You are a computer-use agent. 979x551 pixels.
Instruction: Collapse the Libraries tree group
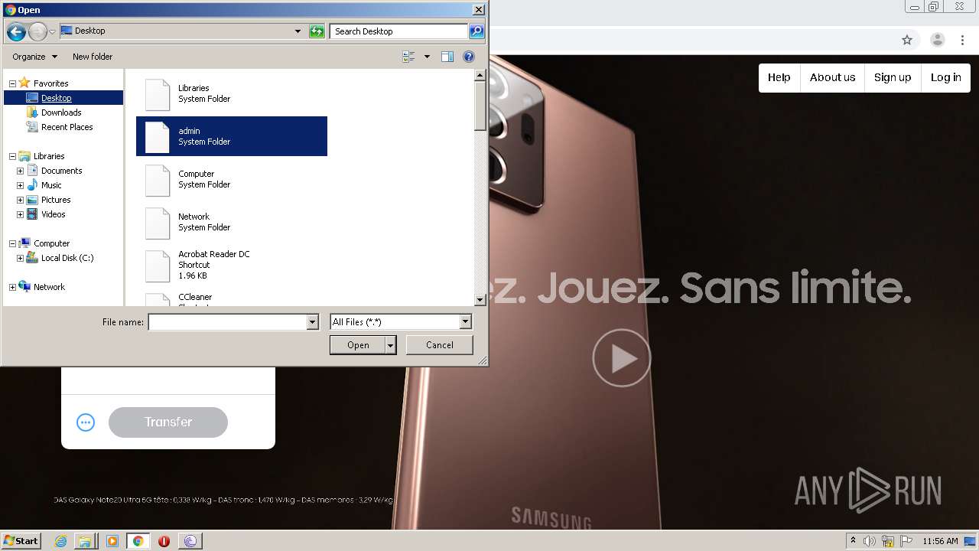coord(12,156)
